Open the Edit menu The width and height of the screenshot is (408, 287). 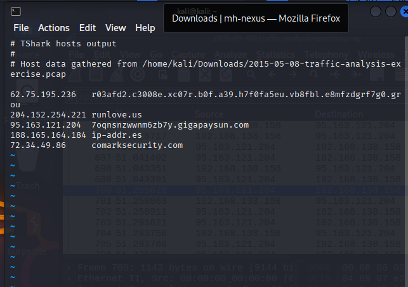(x=88, y=28)
